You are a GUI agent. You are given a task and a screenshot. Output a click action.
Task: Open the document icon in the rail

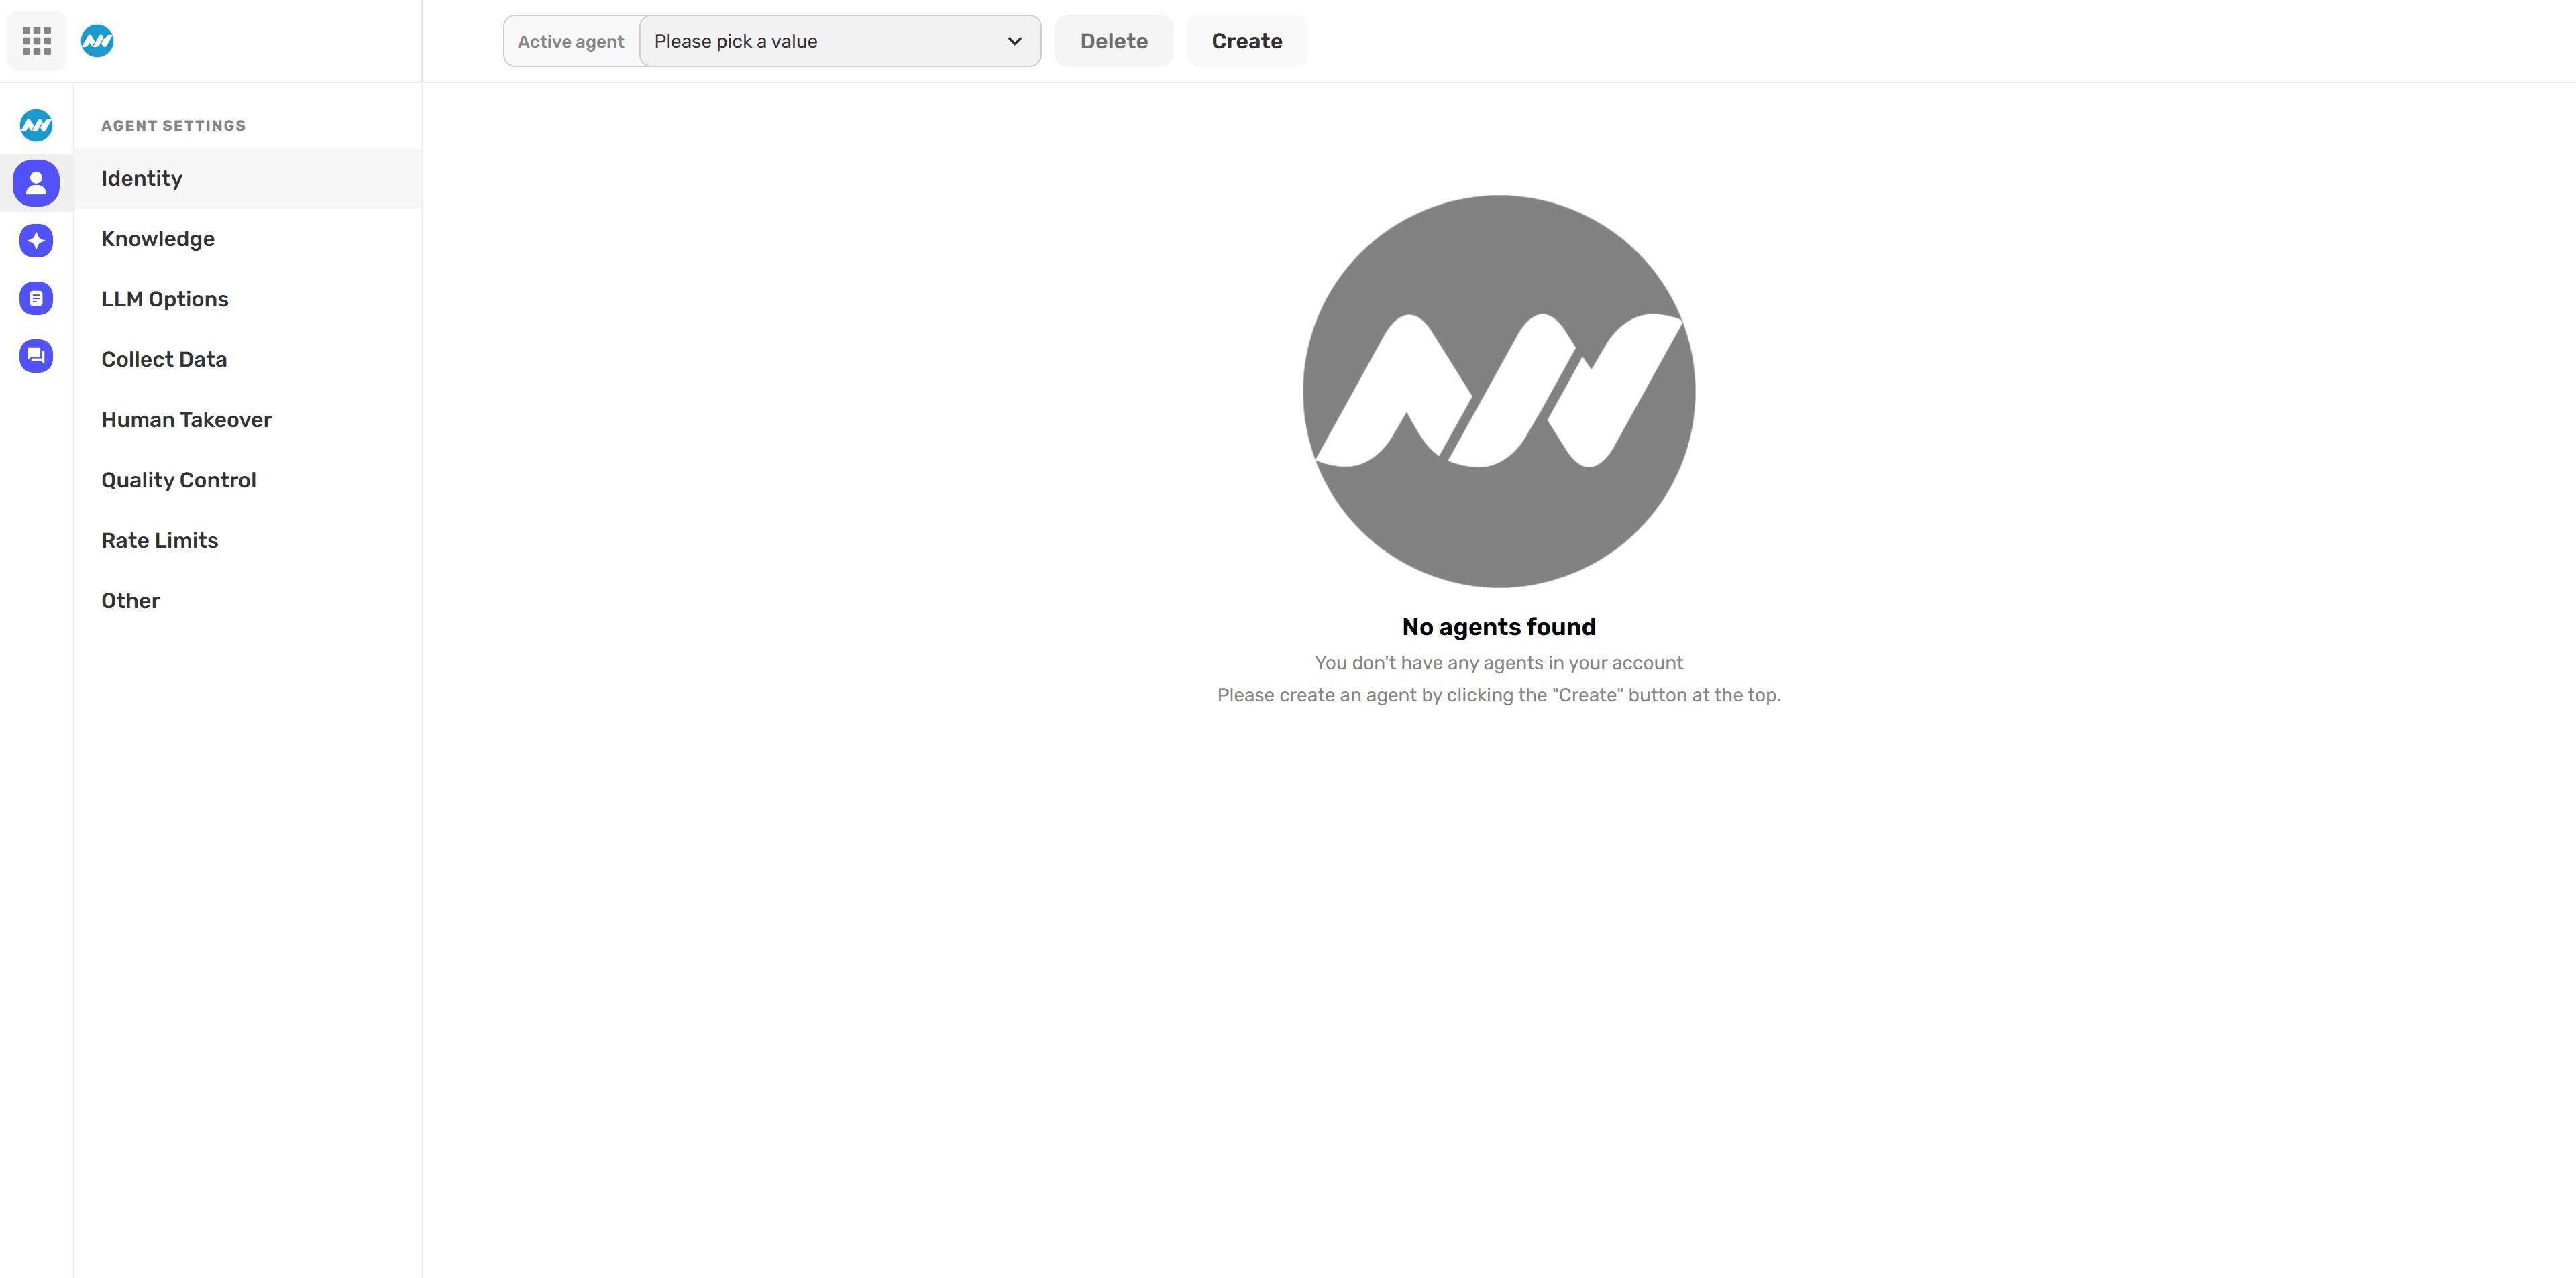pos(36,299)
